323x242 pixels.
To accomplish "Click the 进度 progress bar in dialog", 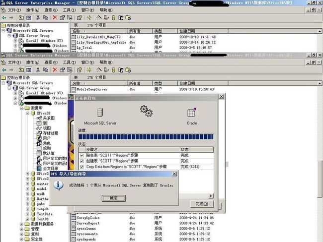I will coord(146,137).
